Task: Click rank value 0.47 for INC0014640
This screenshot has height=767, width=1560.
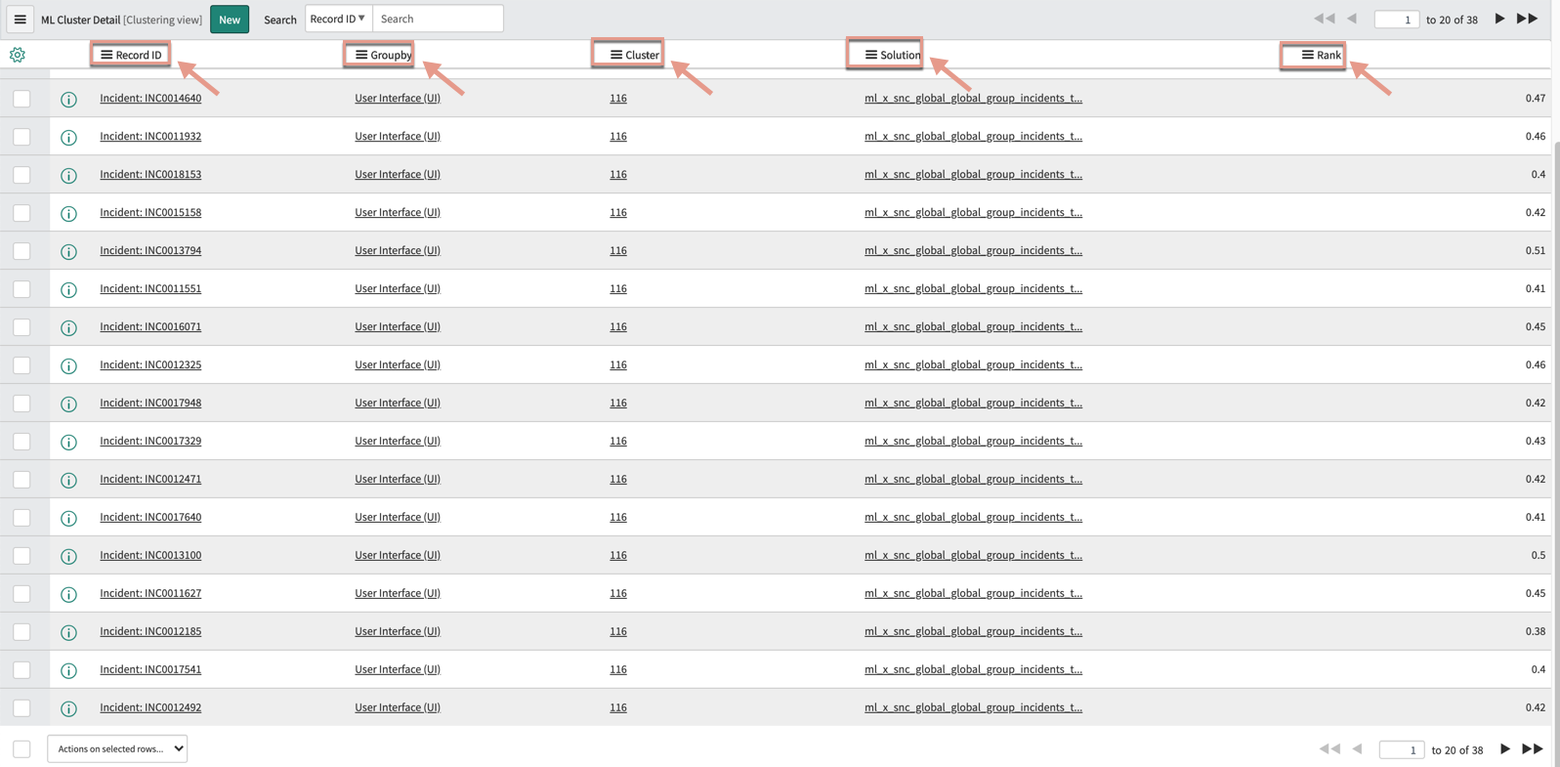Action: point(1535,98)
